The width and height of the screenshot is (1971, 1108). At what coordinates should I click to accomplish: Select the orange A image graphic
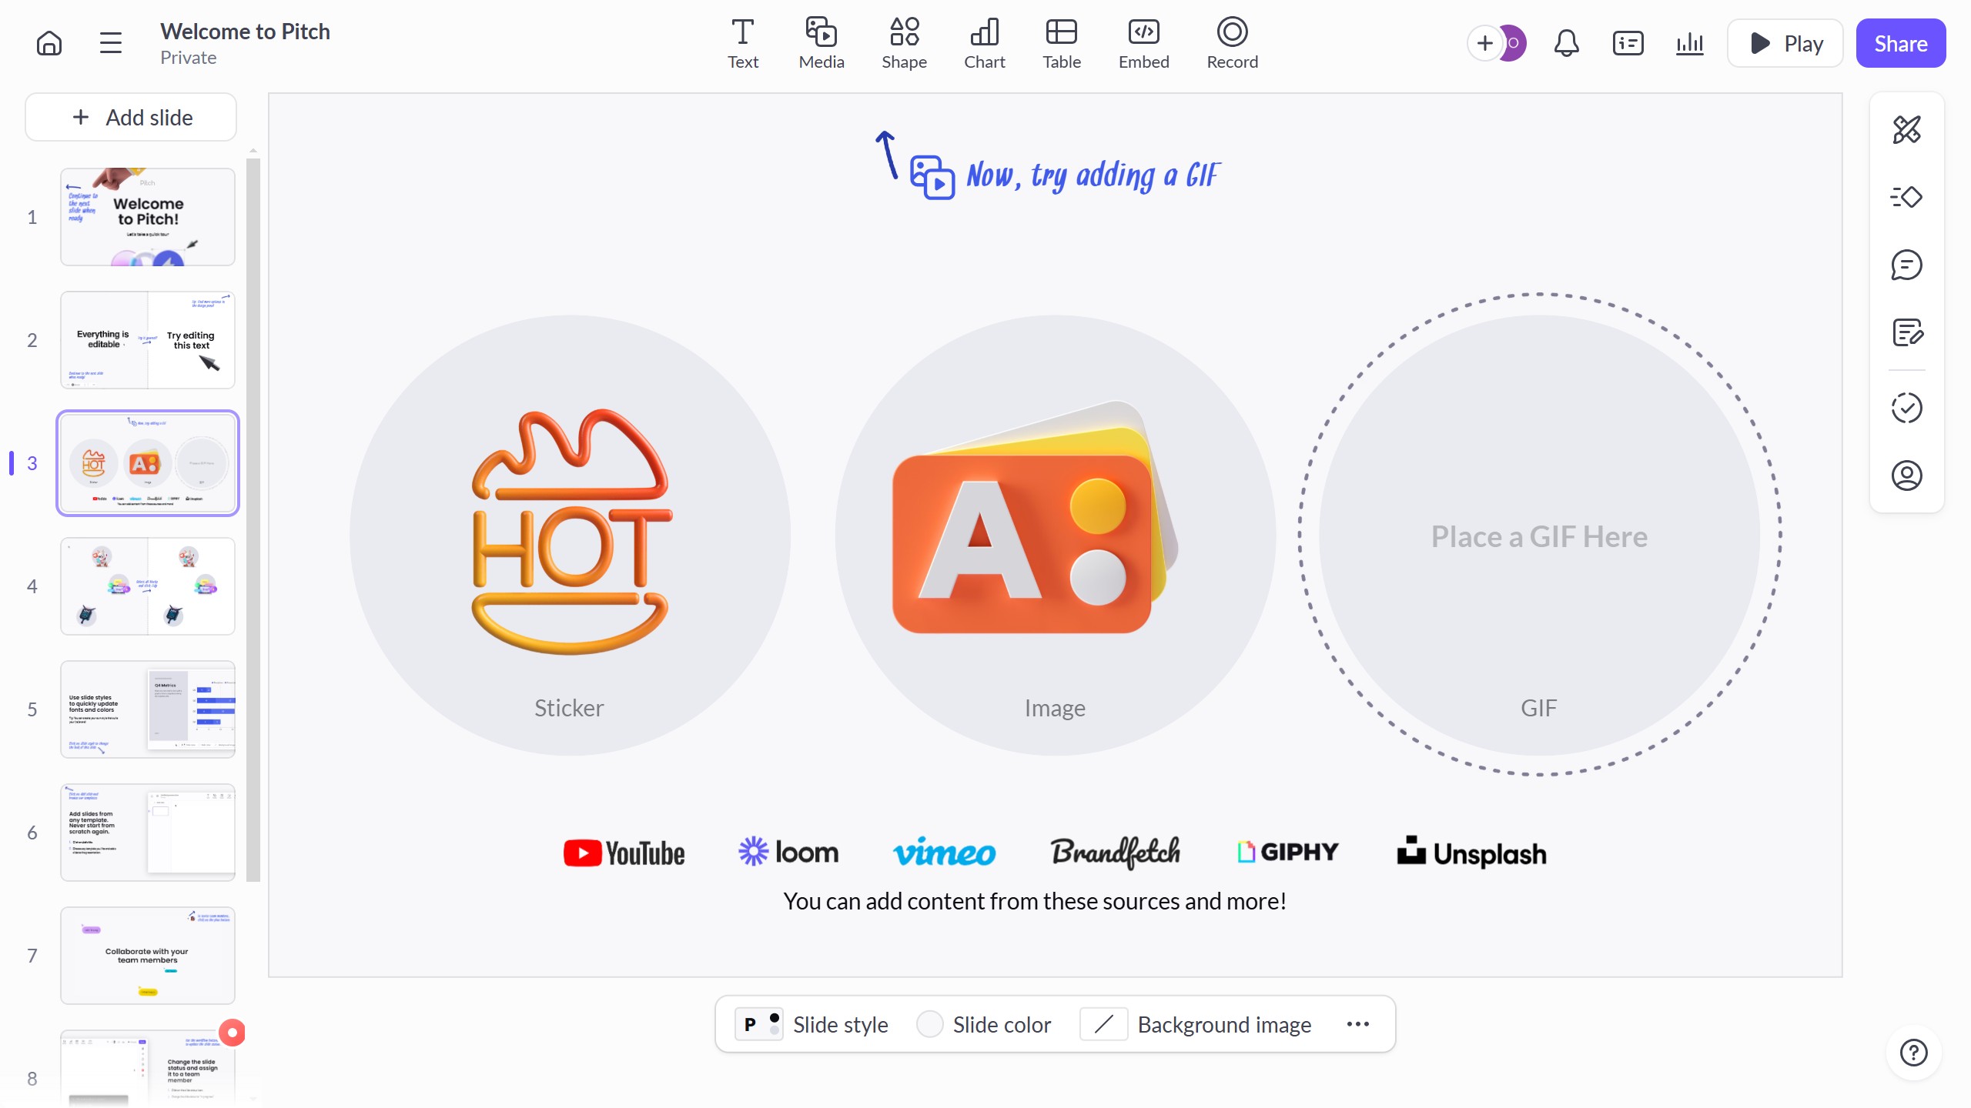coord(1035,517)
